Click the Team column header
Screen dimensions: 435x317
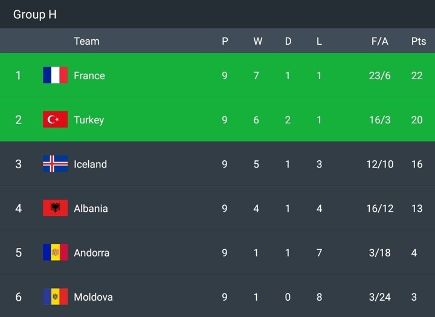pos(86,41)
